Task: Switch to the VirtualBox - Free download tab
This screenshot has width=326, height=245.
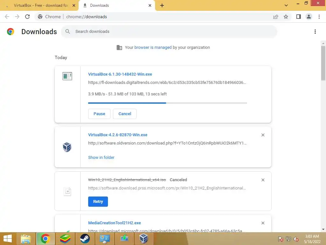Action: (39, 5)
